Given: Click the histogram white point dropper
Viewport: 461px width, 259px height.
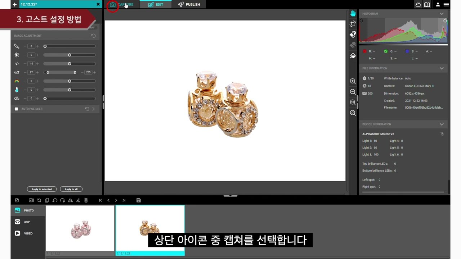Looking at the screenshot, I should [x=445, y=21].
